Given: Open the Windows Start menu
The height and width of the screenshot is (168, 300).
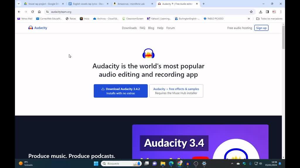Looking at the screenshot, I should pos(96,163).
